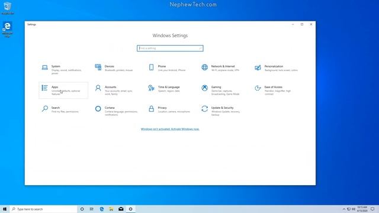Viewport: 379px width, 213px height.
Task: Open the Privacy padlock icon
Action: click(152, 109)
